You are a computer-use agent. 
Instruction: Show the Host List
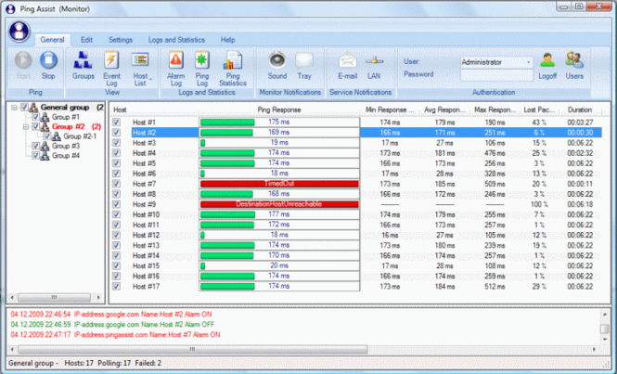(140, 60)
